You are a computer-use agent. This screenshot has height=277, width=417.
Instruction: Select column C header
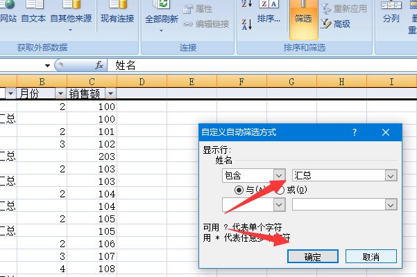click(x=92, y=82)
